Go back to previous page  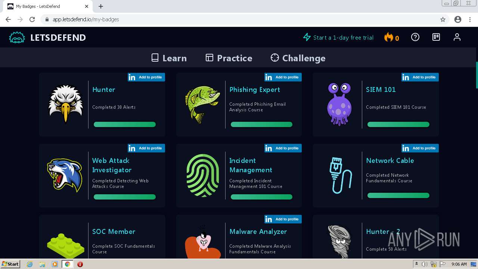(8, 19)
